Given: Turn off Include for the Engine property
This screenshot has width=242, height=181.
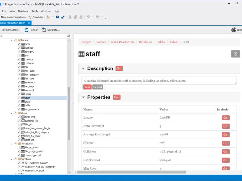Looking at the screenshot, I should (x=225, y=118).
